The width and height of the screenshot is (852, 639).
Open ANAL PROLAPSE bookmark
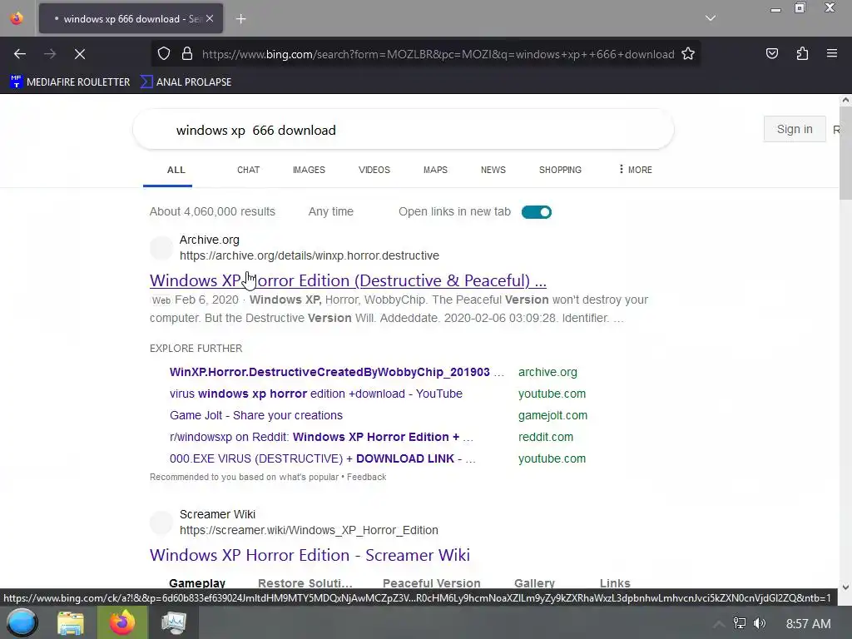point(186,82)
